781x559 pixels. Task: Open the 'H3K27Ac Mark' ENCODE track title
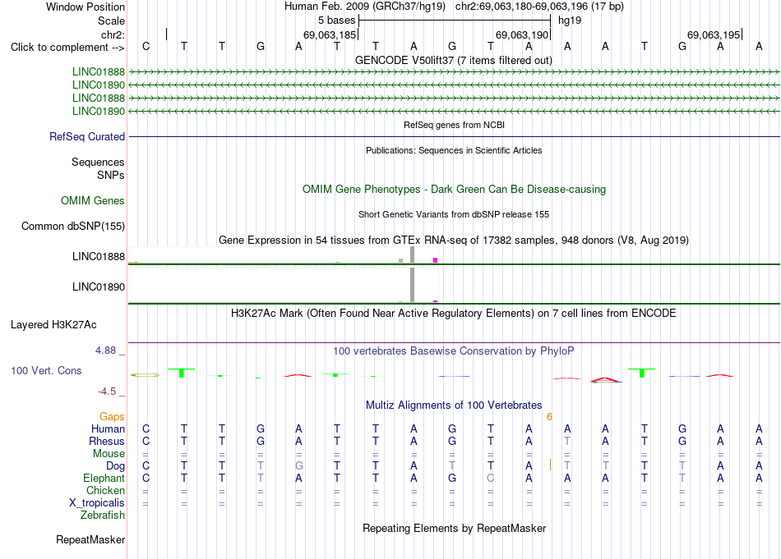pyautogui.click(x=454, y=314)
